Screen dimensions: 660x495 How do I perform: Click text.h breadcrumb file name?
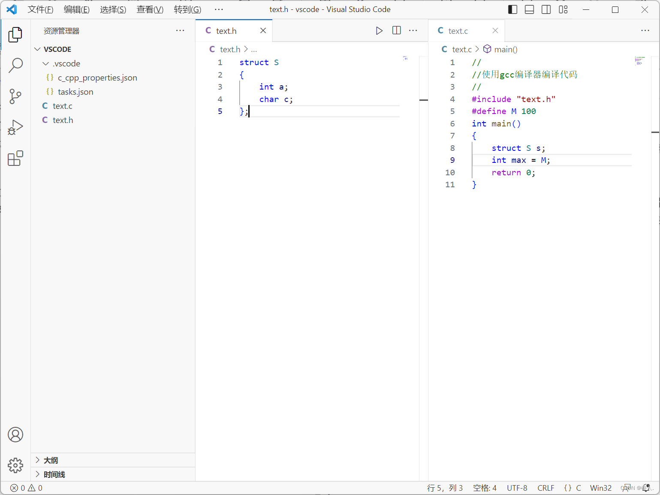click(230, 49)
